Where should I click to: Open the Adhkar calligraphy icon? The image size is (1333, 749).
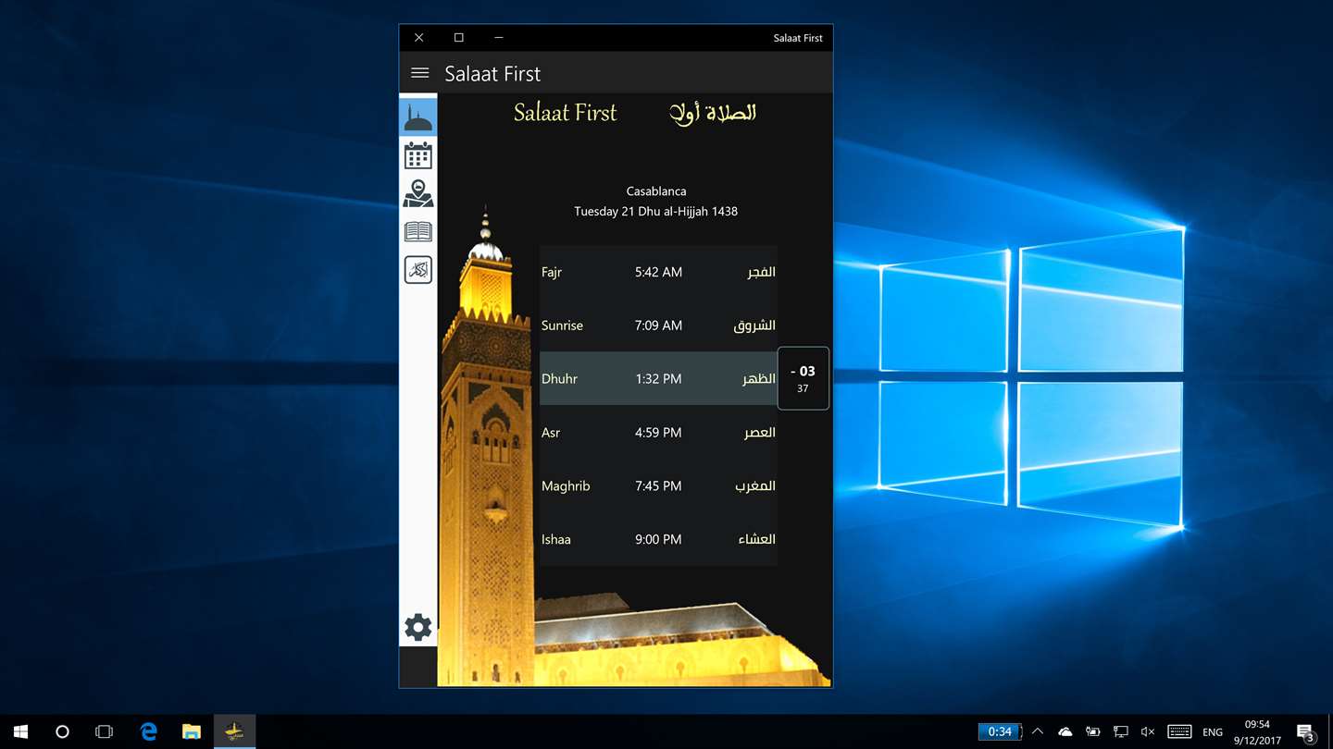click(x=418, y=270)
